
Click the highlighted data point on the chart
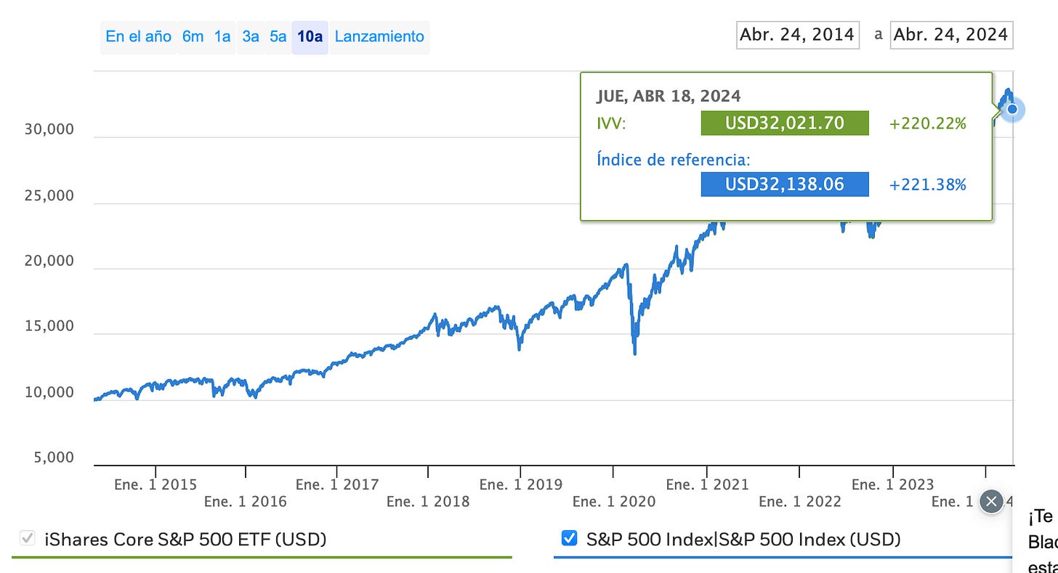[1012, 110]
